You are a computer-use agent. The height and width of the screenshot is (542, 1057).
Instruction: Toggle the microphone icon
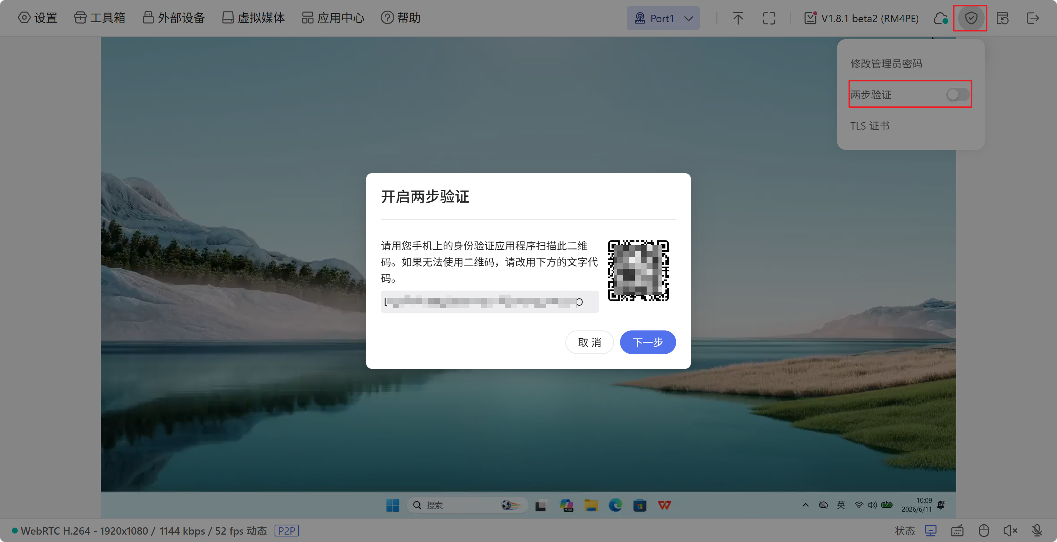coord(1037,531)
